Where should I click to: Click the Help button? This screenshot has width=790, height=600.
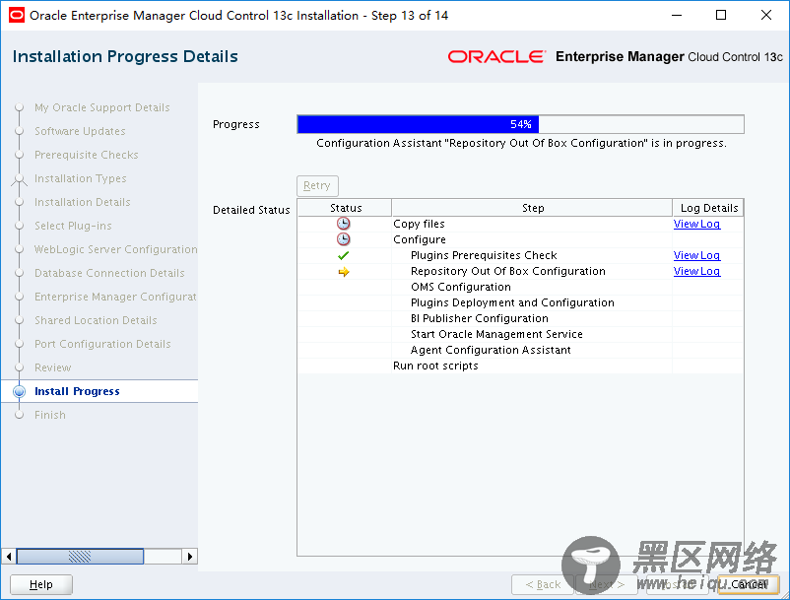point(41,584)
